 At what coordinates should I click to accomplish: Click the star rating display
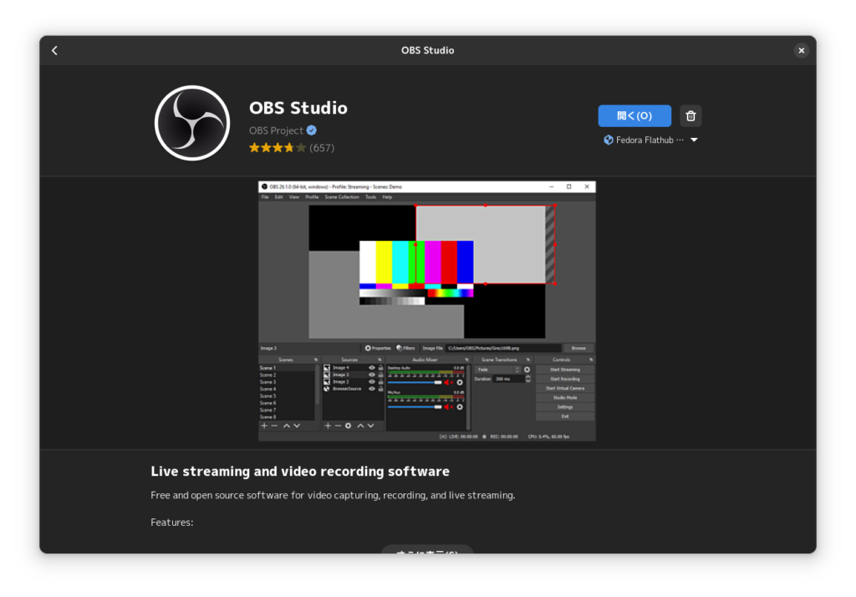coord(278,148)
